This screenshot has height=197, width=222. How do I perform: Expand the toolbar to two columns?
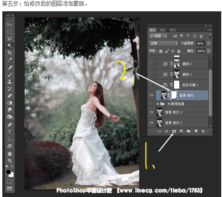point(8,15)
